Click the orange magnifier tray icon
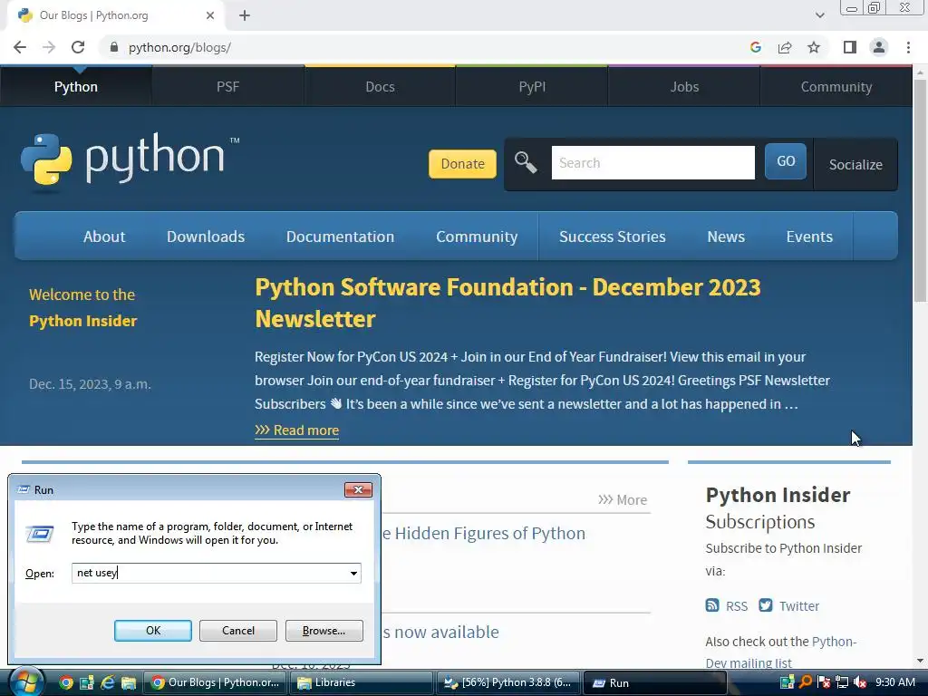Screen dimensions: 928x696 coord(806,682)
